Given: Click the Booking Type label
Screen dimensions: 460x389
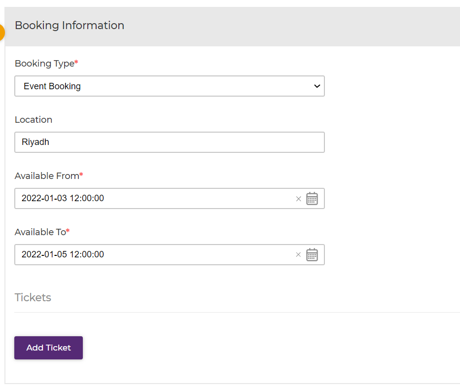Looking at the screenshot, I should click(44, 64).
